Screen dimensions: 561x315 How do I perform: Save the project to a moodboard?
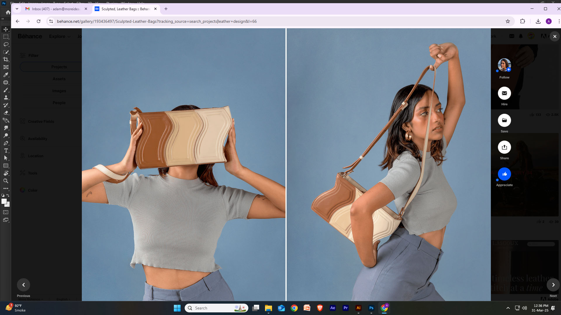point(504,120)
